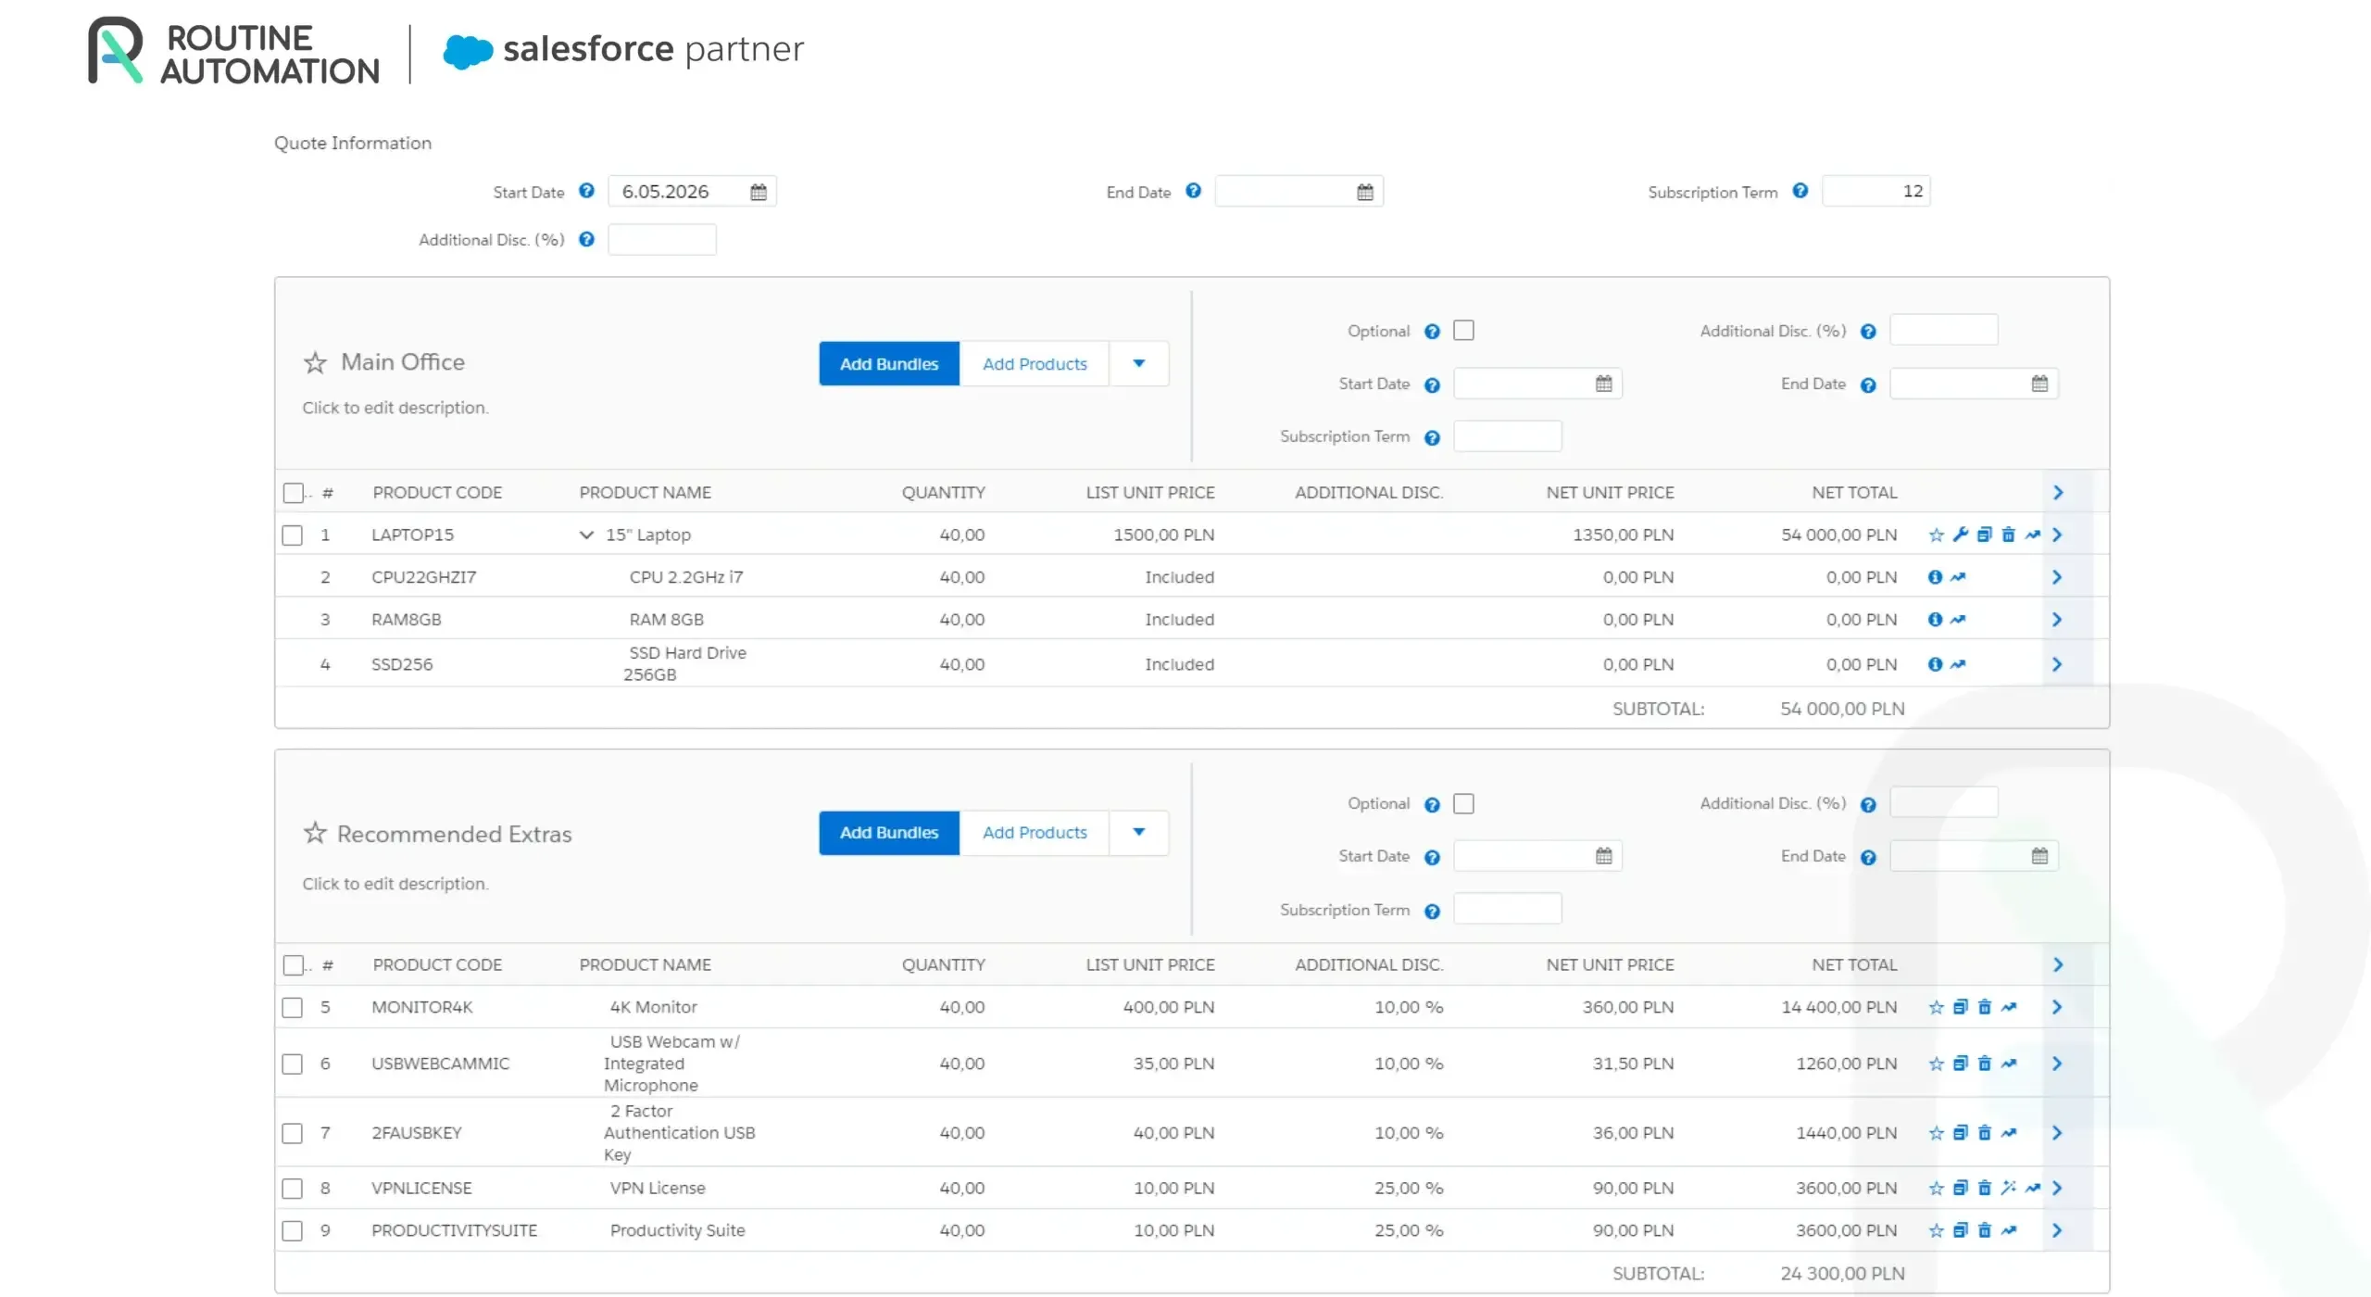Edit the Main Office 'Click to edit description' text
Viewport: 2371px width, 1297px height.
coord(395,408)
